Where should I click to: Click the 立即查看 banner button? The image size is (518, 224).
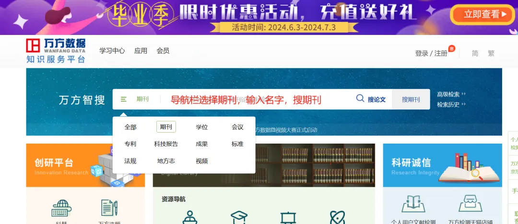[x=482, y=14]
